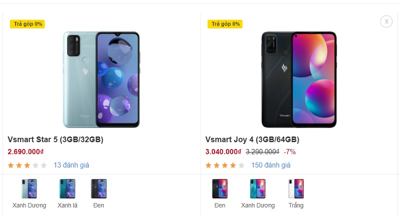401x216 pixels.
Task: Select Joy 4 Đen color thumbnail
Action: pos(220,188)
